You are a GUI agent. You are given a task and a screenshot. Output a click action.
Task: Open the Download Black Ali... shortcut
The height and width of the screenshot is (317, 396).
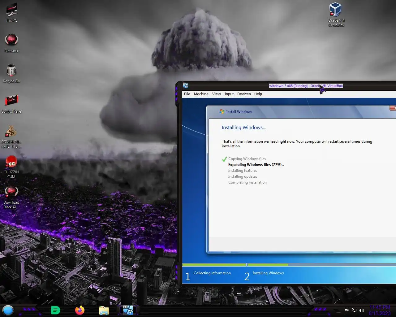[11, 197]
